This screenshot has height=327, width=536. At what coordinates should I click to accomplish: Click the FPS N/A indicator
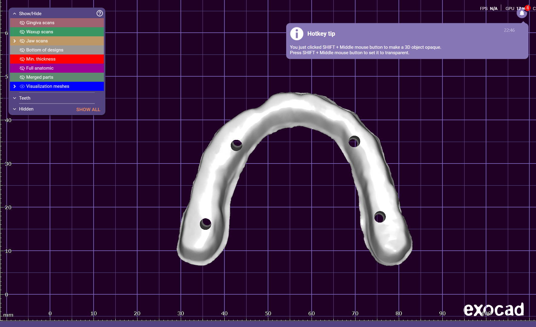point(488,8)
